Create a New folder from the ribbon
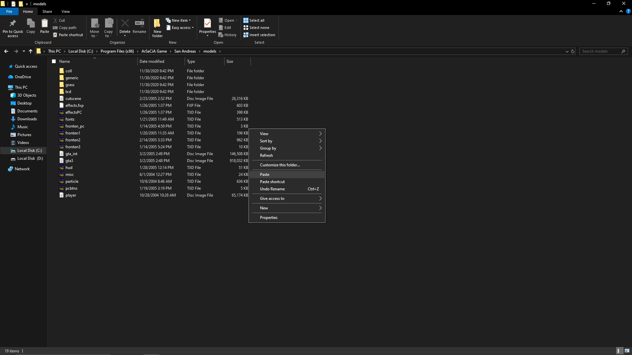Image resolution: width=632 pixels, height=355 pixels. click(157, 28)
